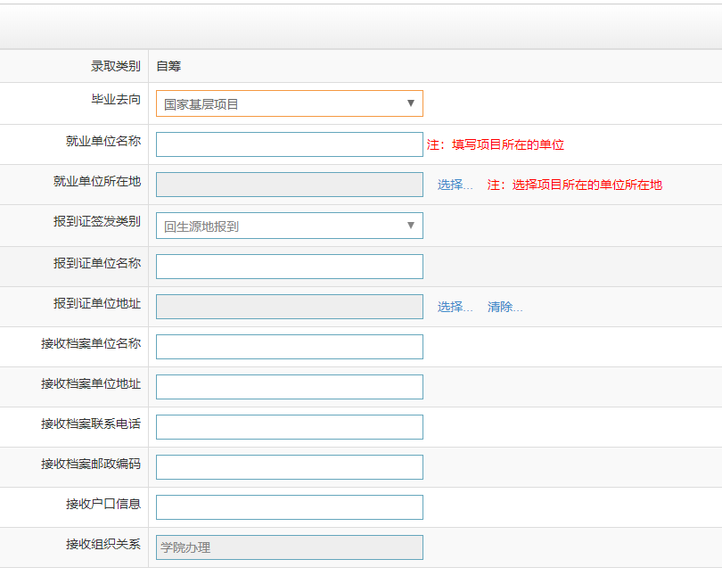Viewport: 722px width, 584px height.
Task: Click the red note 选择项目所在的单位所在地
Action: (x=587, y=185)
